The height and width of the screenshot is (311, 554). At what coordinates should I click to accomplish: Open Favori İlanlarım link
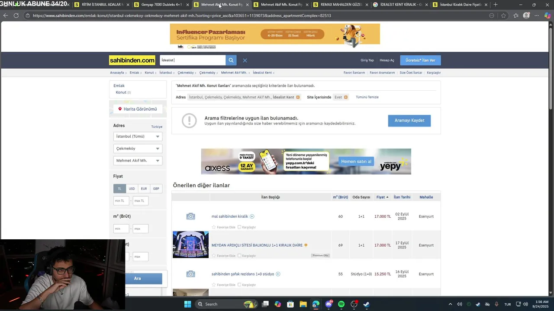pos(354,73)
